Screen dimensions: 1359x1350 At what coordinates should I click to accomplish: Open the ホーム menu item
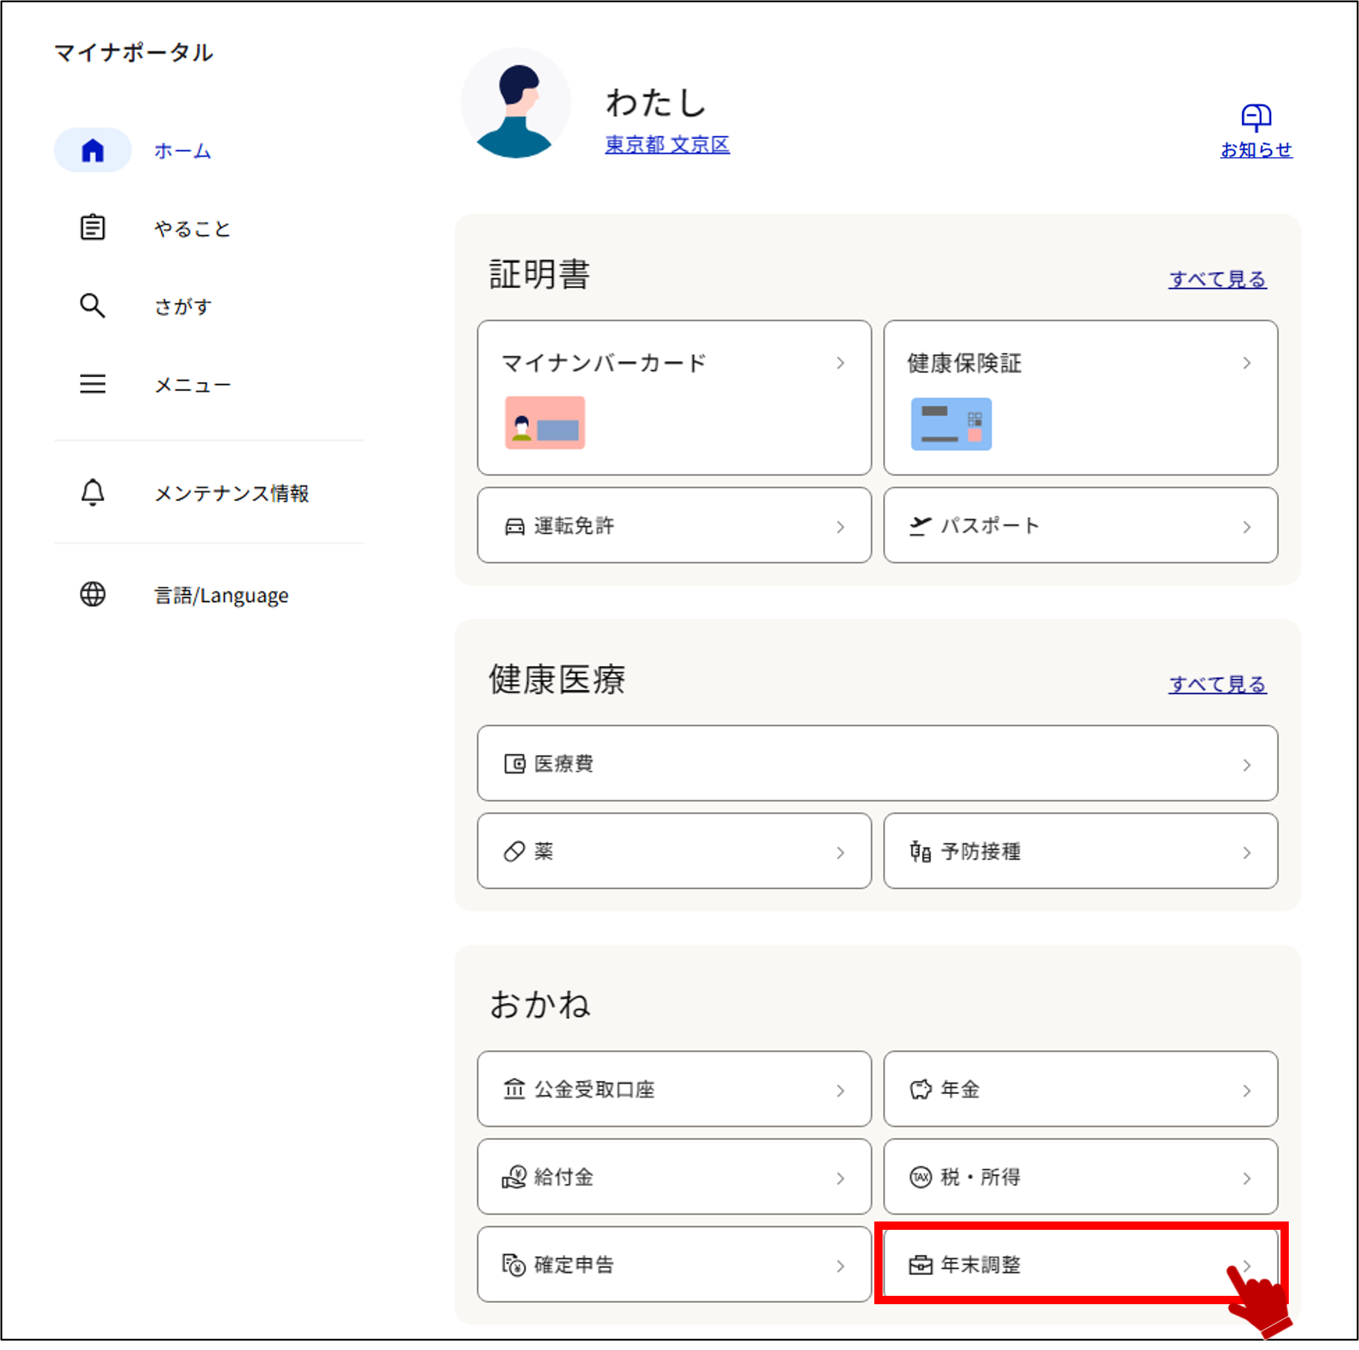pyautogui.click(x=183, y=151)
